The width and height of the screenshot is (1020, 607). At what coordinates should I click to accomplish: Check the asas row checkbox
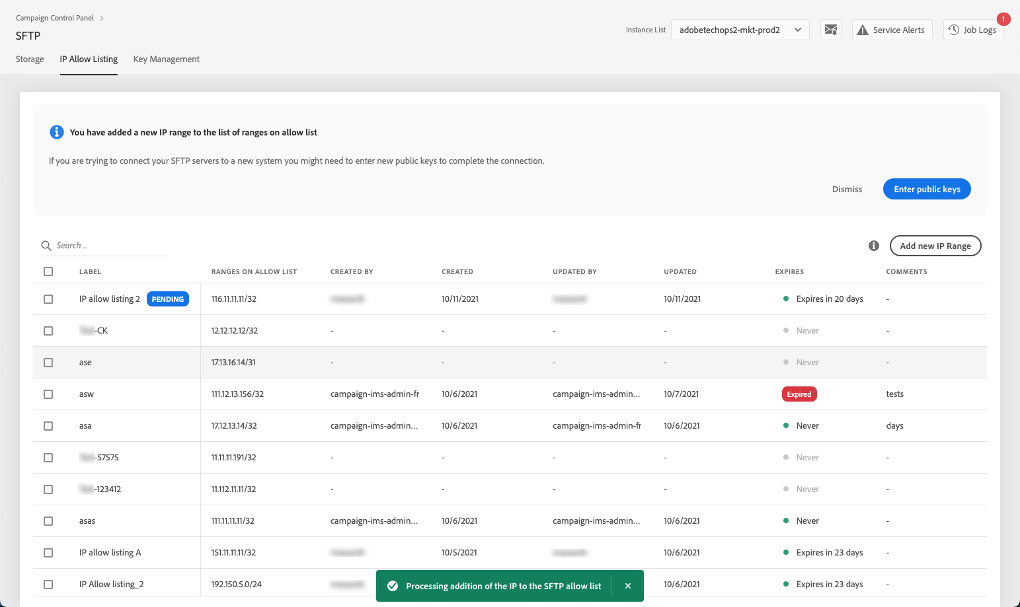(48, 521)
